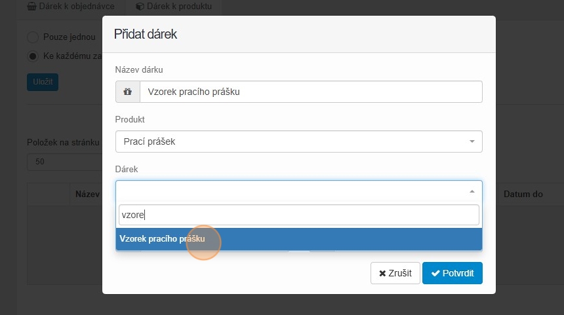Open the 'Položek na stránku' 50 selector
564x315 pixels.
click(62, 161)
